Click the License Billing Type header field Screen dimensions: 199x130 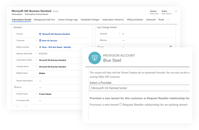tap(154, 12)
